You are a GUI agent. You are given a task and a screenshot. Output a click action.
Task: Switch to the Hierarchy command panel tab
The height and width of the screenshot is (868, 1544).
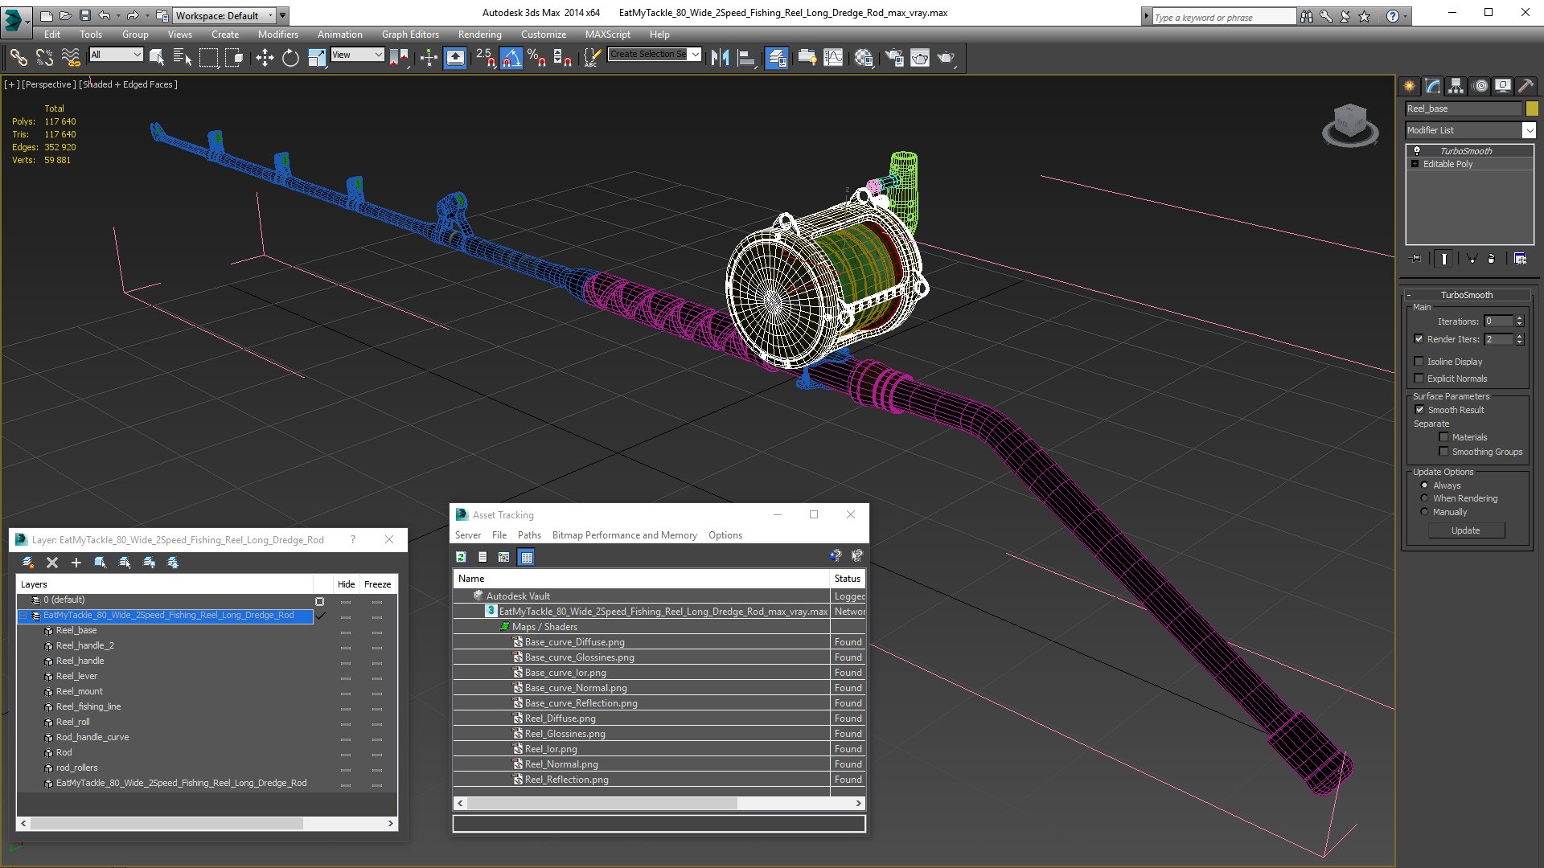coord(1456,86)
